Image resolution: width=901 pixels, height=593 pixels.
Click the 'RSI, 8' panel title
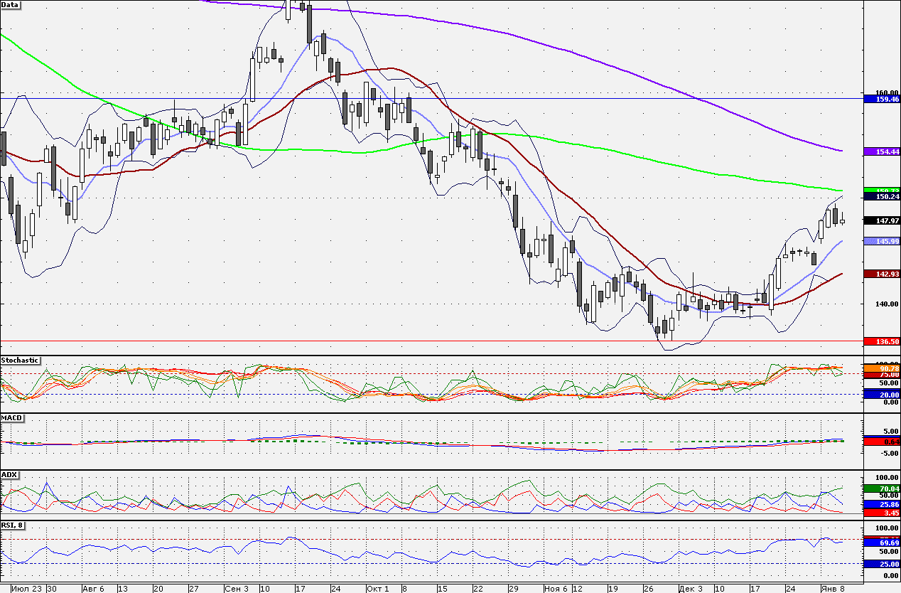point(14,525)
